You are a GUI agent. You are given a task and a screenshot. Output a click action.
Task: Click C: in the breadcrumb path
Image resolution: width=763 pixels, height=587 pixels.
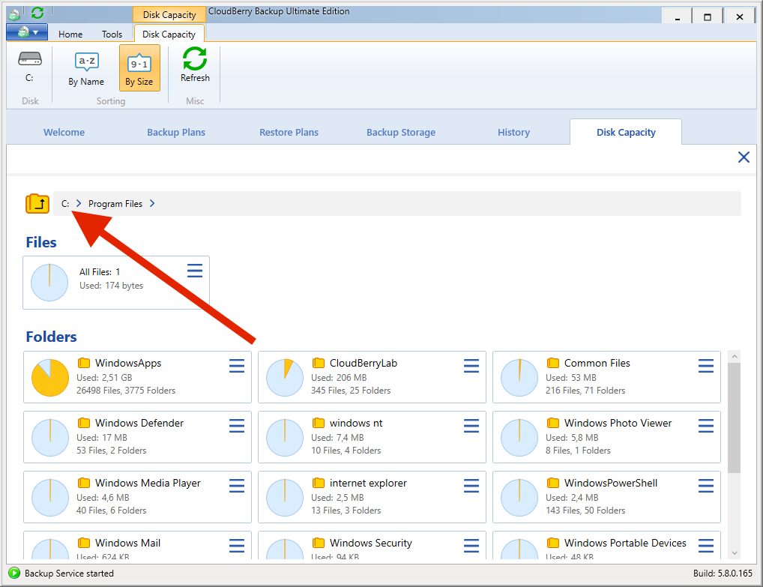(x=65, y=203)
